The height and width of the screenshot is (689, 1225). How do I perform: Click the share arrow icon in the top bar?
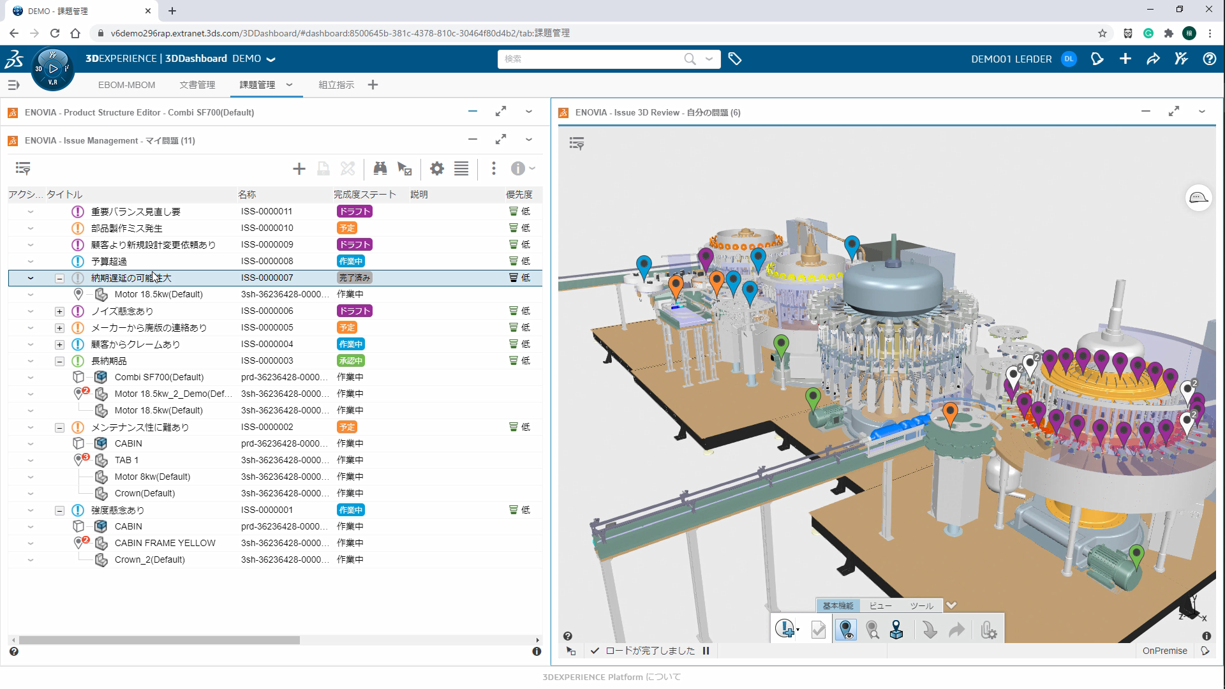[1153, 59]
